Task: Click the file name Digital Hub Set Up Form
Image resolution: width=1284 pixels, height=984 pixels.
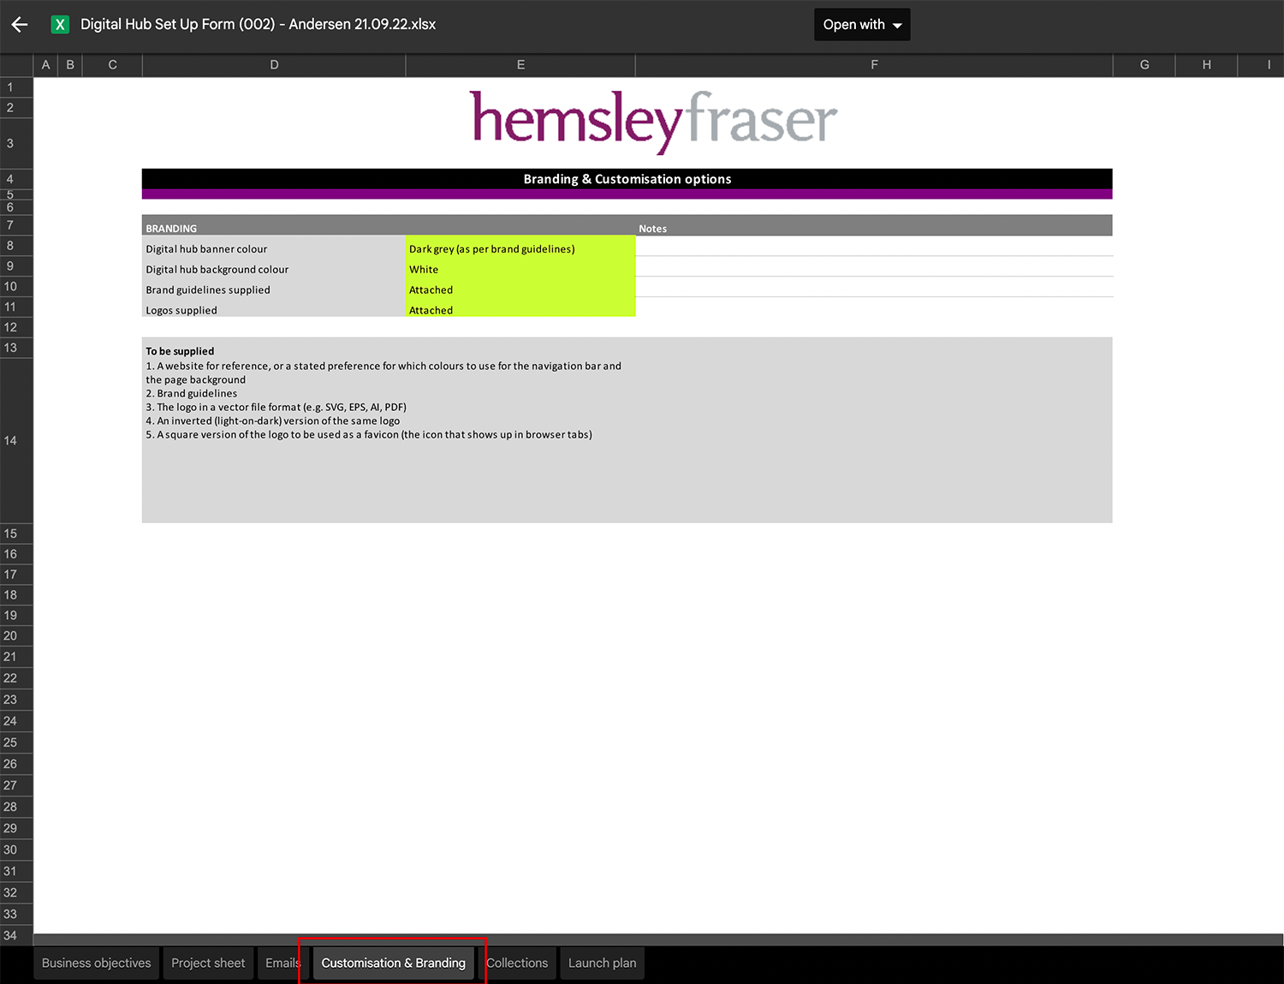Action: click(259, 24)
